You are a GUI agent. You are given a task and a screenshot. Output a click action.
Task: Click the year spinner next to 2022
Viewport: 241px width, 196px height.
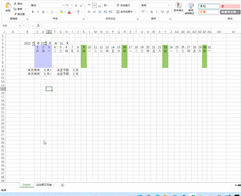pos(33,43)
